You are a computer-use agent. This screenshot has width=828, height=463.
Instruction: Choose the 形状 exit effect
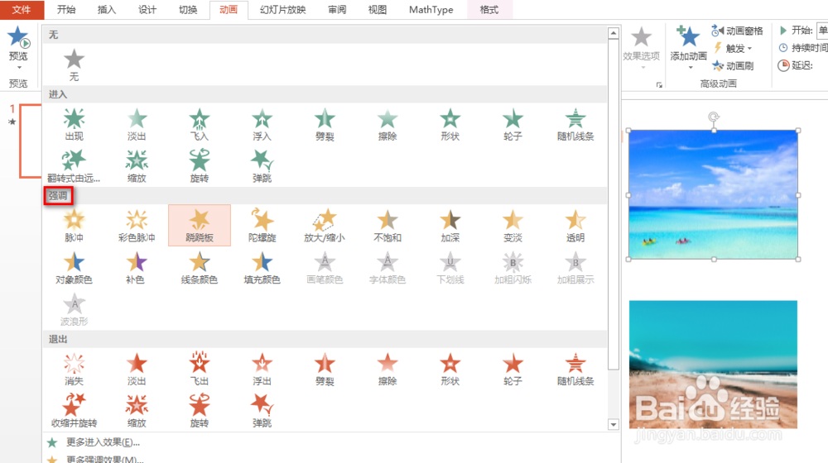(x=450, y=369)
